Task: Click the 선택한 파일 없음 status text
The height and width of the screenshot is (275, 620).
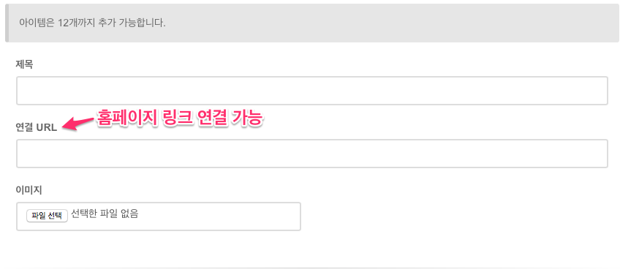Action: coord(105,214)
